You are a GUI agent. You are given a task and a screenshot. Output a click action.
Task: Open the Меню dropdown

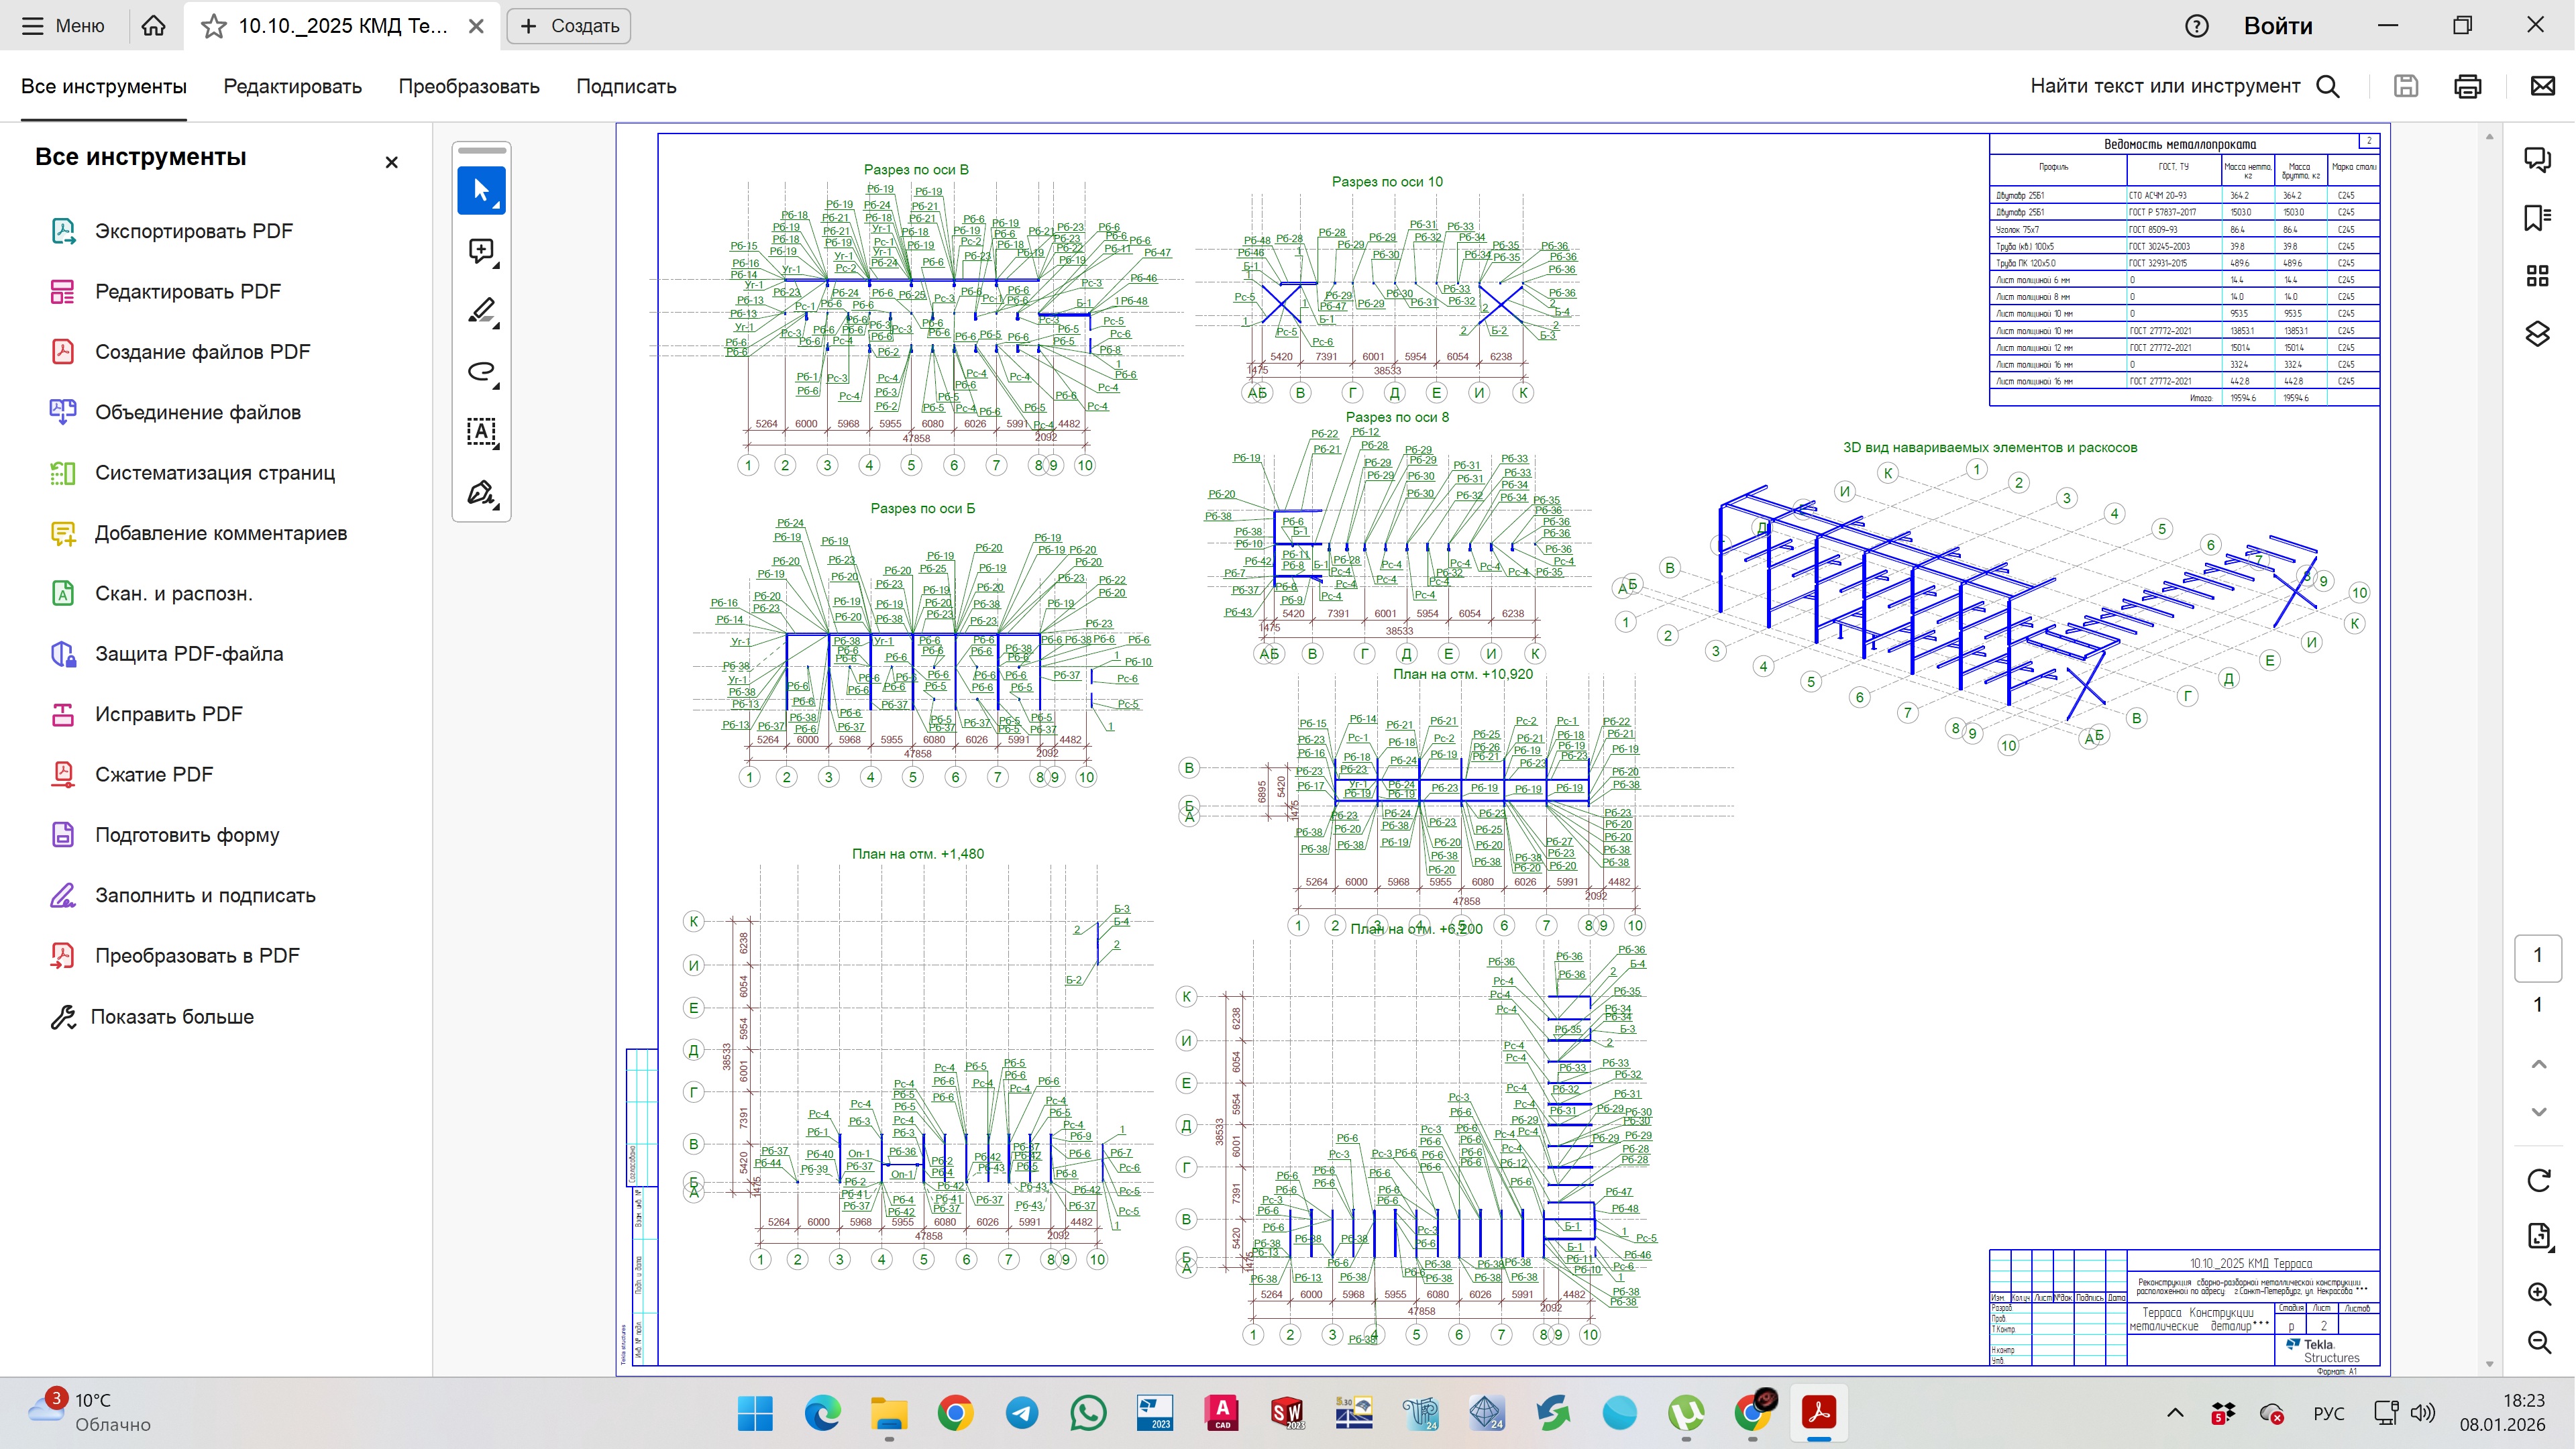[x=63, y=26]
